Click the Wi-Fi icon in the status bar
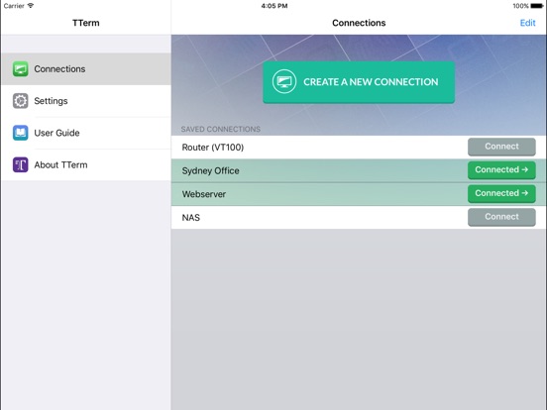Screen dimensions: 547x410 coord(31,6)
